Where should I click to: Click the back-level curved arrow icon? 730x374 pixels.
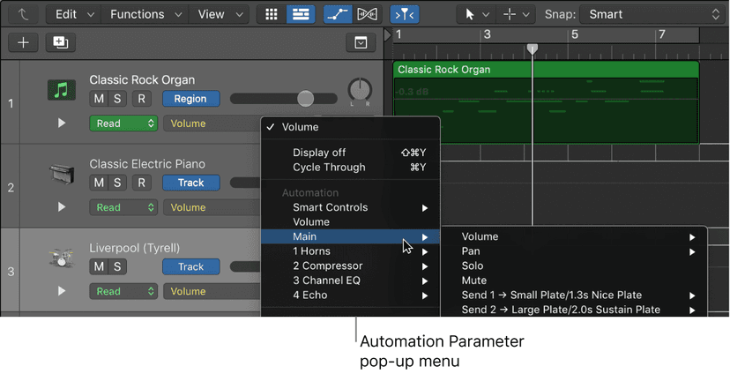(23, 14)
